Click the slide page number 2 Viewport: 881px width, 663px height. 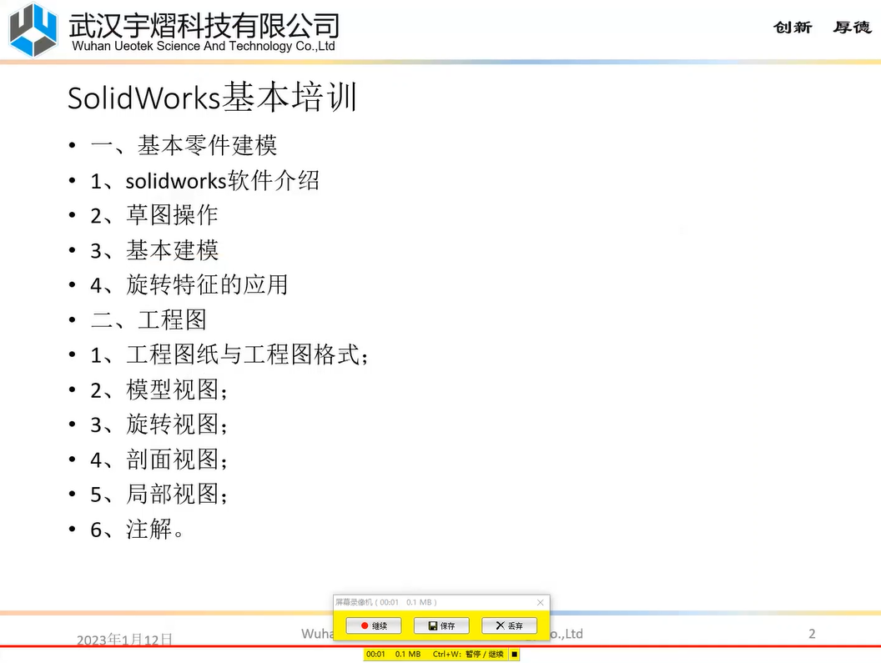pyautogui.click(x=812, y=634)
